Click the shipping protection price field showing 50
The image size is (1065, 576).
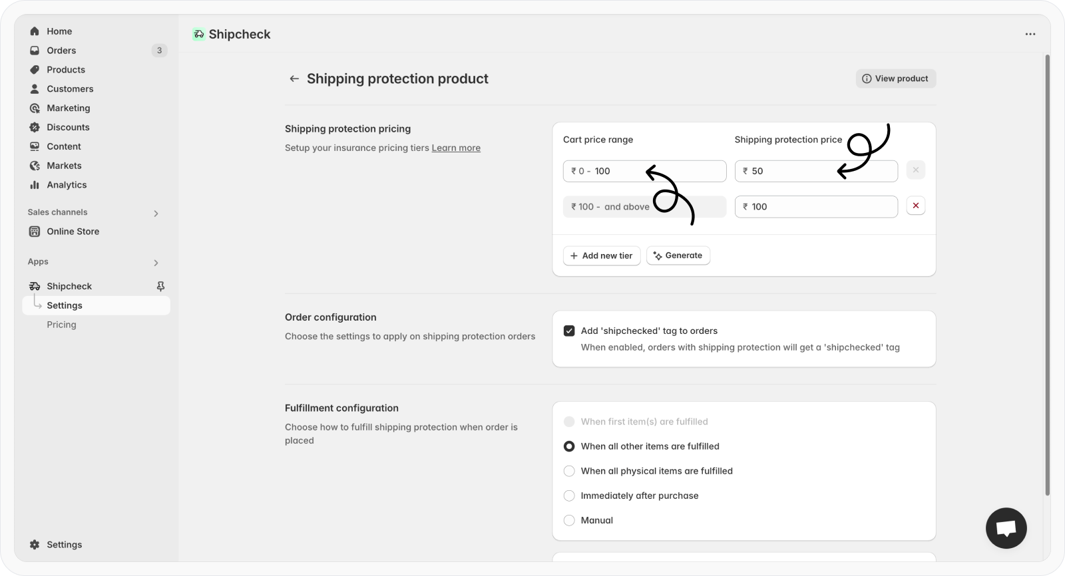click(816, 172)
